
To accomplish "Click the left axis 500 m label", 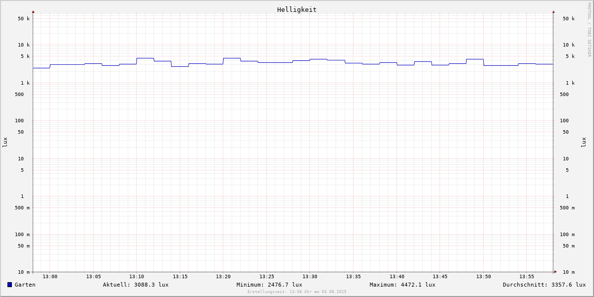I will pos(22,208).
